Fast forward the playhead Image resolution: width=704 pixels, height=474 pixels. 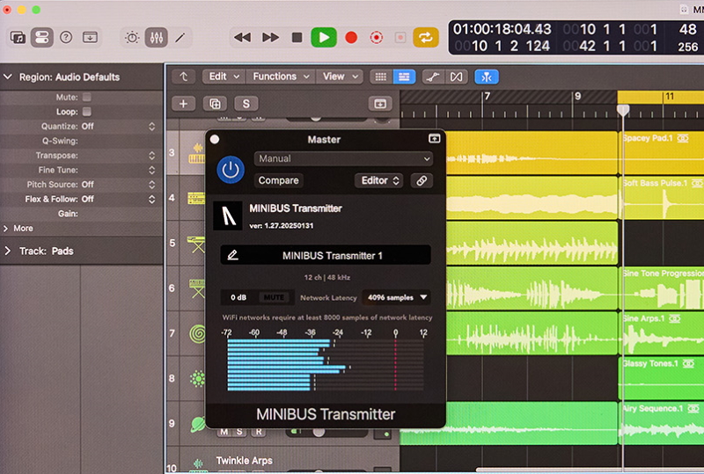(270, 37)
